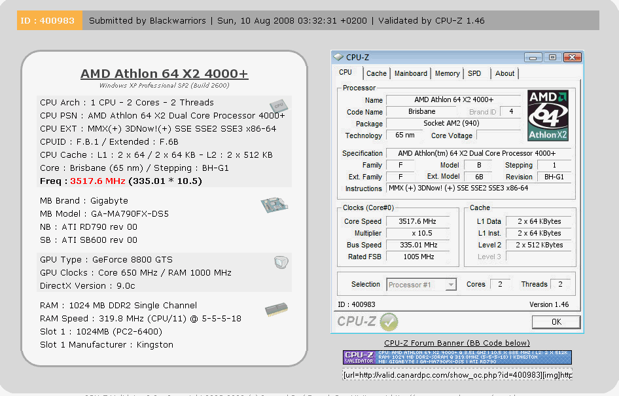Open the About tab
The width and height of the screenshot is (619, 396).
[x=504, y=73]
